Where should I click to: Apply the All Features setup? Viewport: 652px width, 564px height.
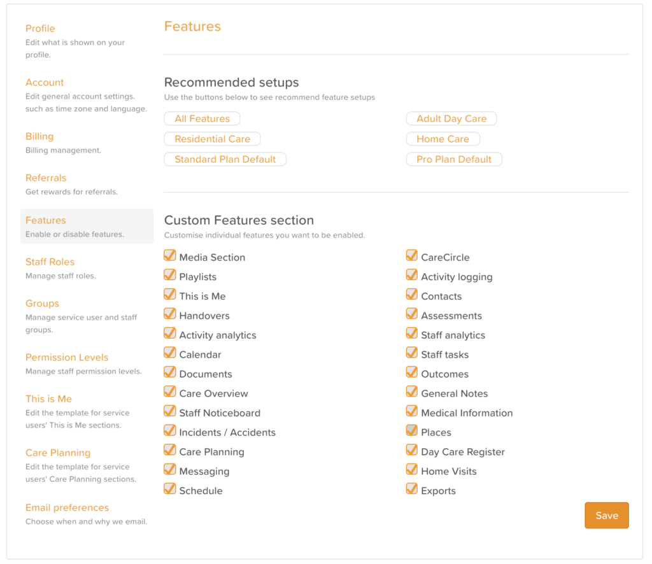click(x=202, y=118)
